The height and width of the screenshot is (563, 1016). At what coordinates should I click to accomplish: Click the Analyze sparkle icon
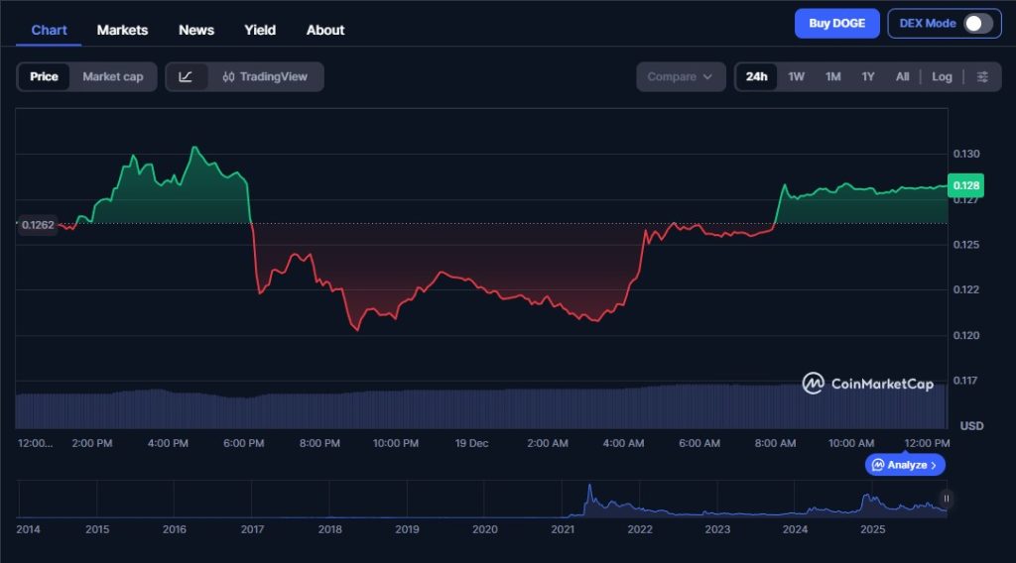coord(877,465)
